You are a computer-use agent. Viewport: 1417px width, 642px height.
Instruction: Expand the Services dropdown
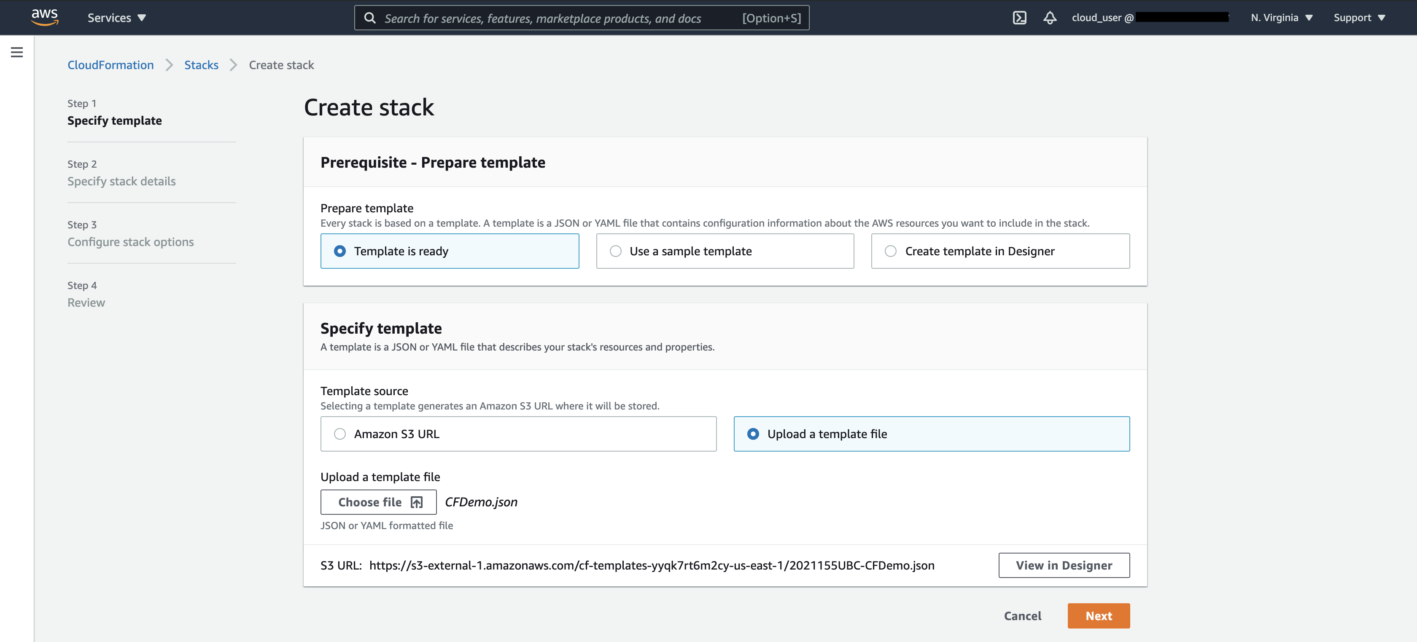point(117,18)
